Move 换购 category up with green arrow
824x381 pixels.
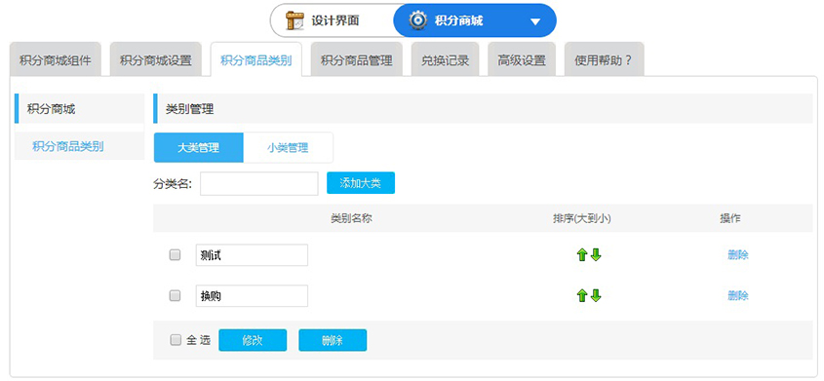coord(582,296)
